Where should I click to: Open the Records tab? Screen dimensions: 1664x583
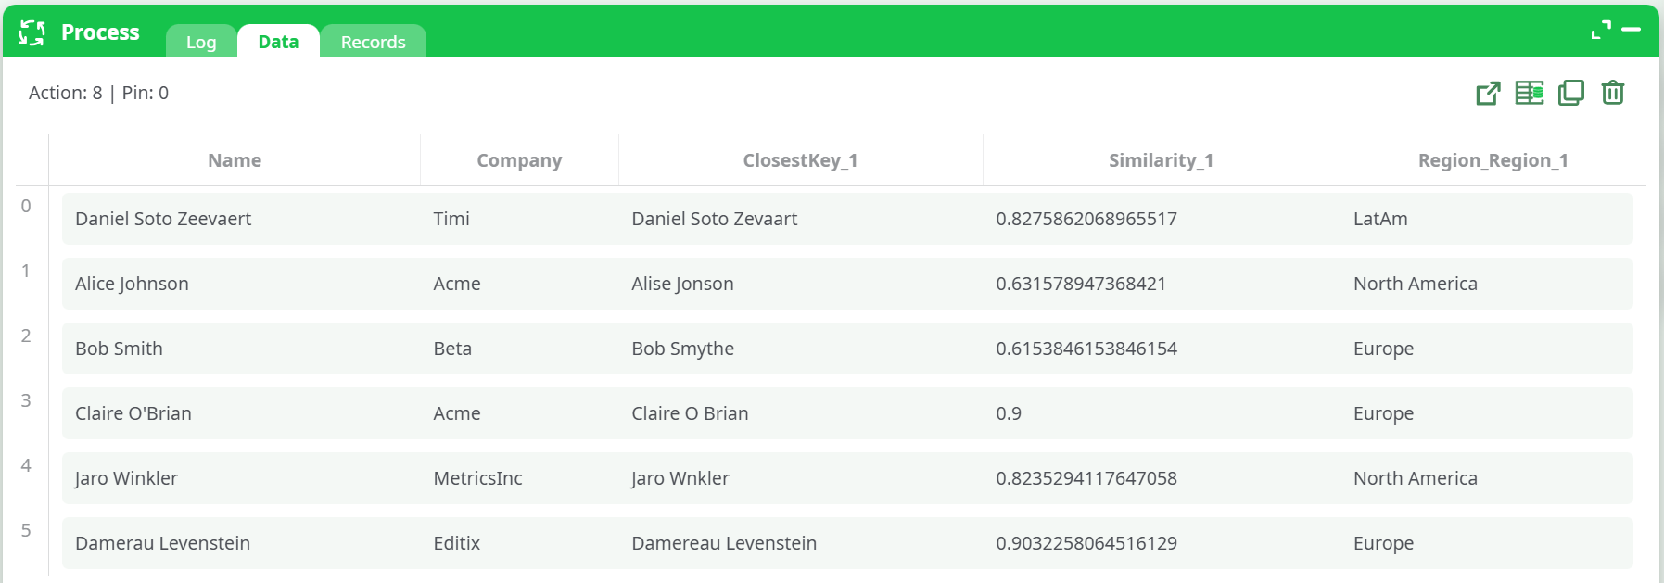click(x=373, y=42)
